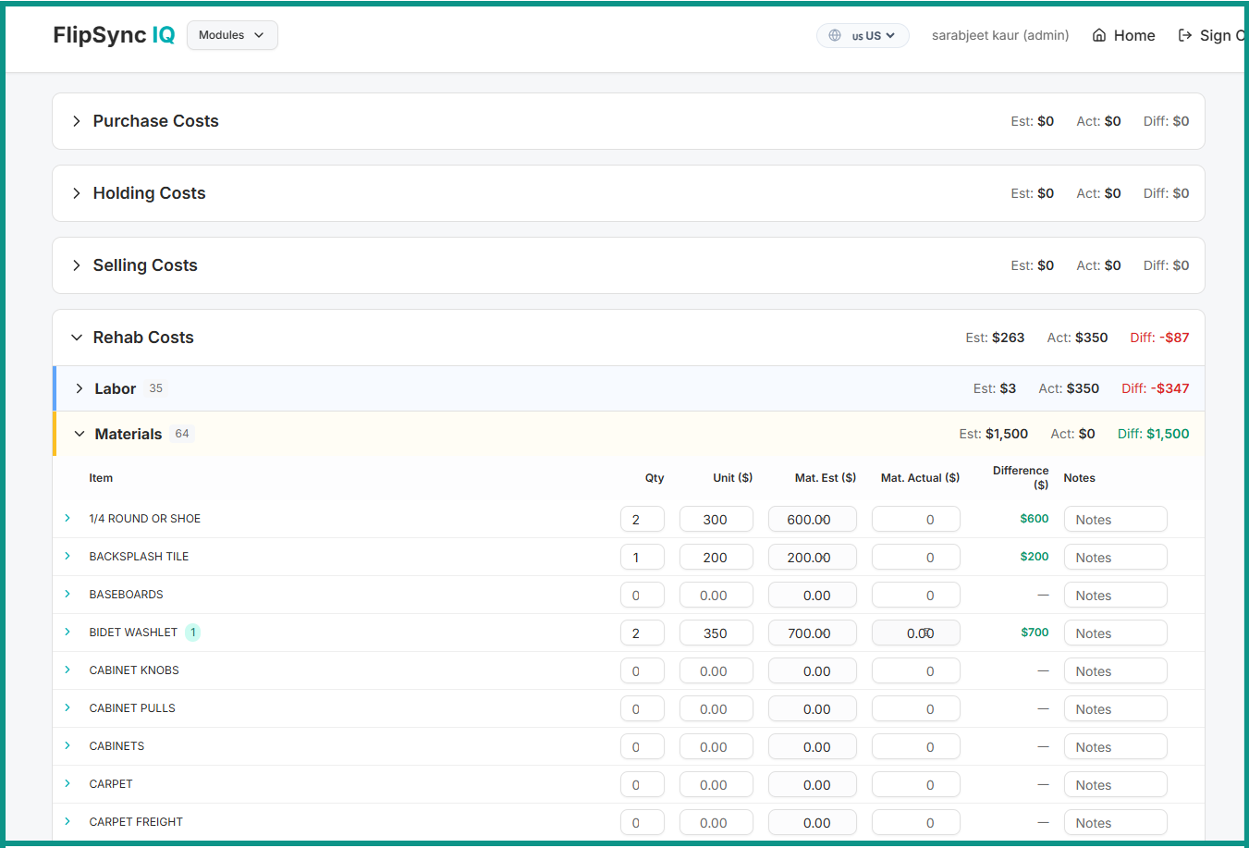Click the Home house icon
Screen dimensions: 1249x848
click(1099, 35)
